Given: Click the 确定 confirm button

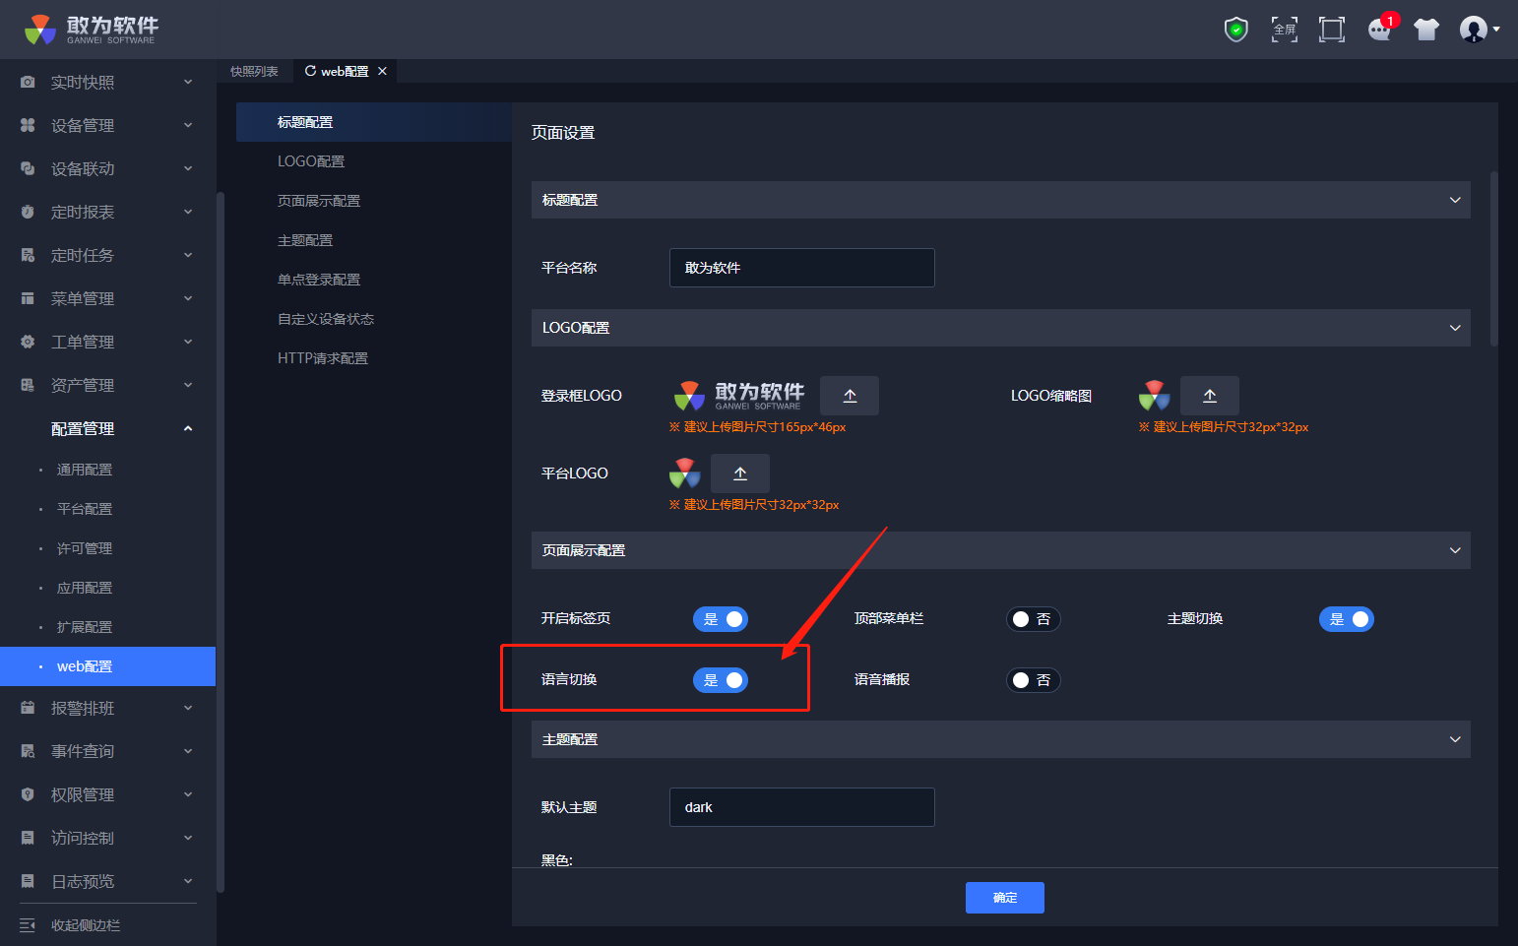Looking at the screenshot, I should point(1004,898).
